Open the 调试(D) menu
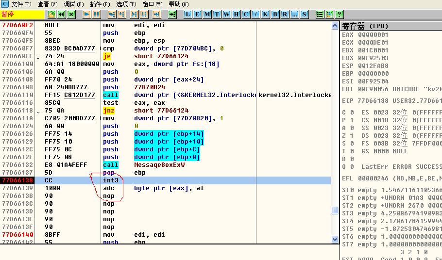442x260 pixels. click(73, 4)
